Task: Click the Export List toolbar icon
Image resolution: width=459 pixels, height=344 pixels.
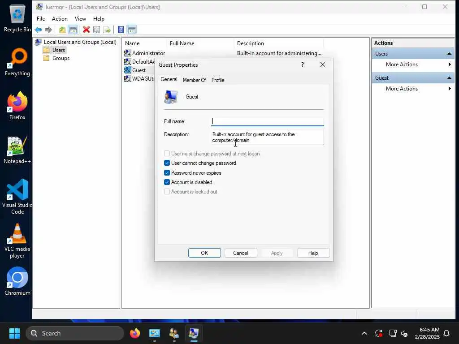Action: 107,30
